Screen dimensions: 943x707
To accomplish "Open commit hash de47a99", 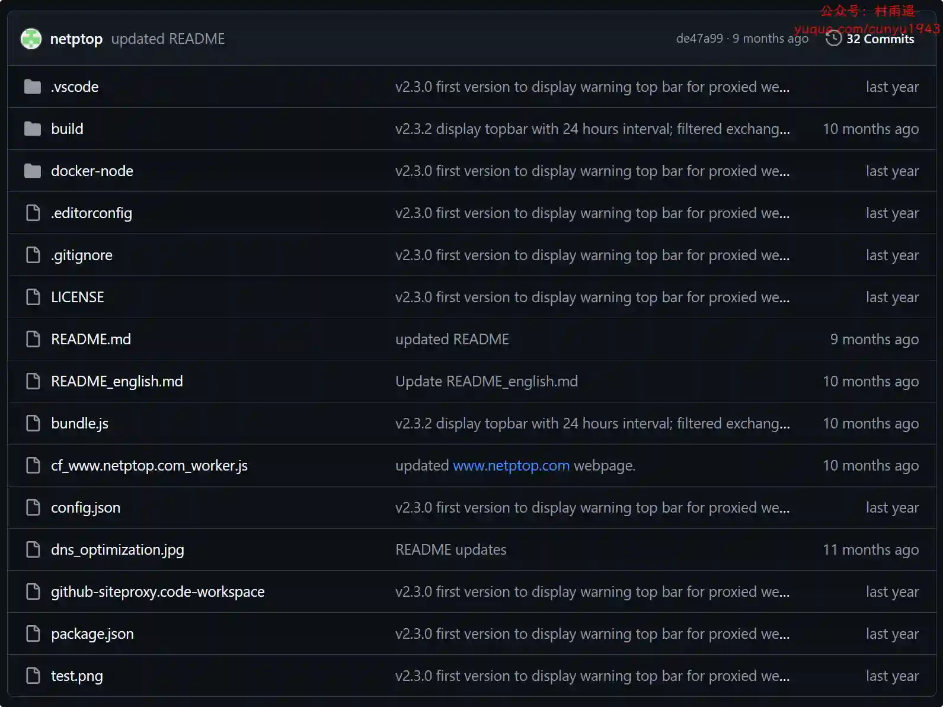I will click(699, 39).
